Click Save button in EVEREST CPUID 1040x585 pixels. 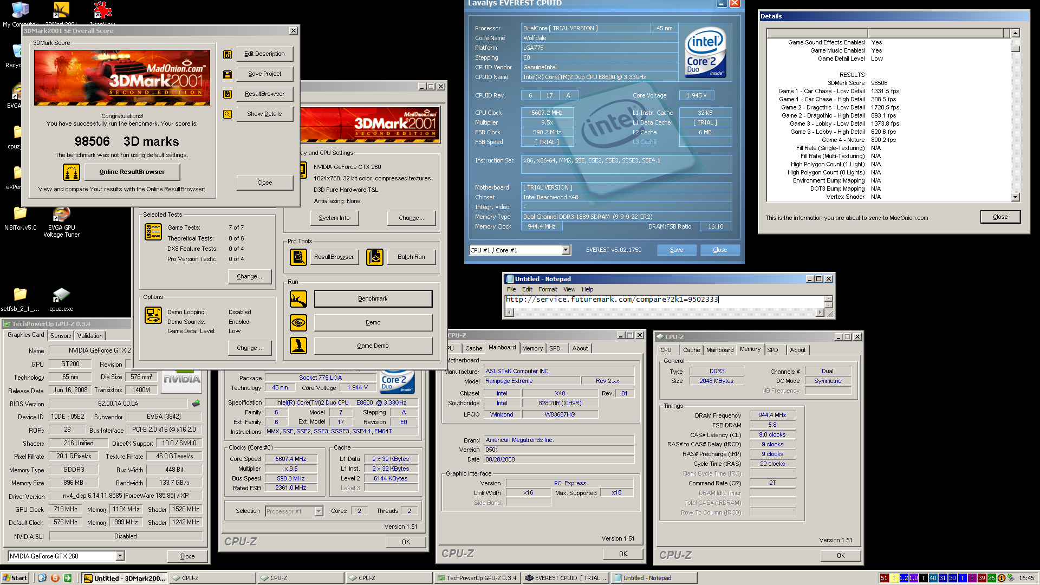point(677,250)
